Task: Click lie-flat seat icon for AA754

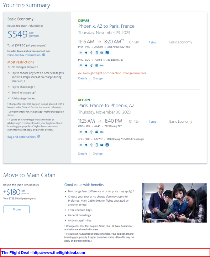Action: [102, 65]
